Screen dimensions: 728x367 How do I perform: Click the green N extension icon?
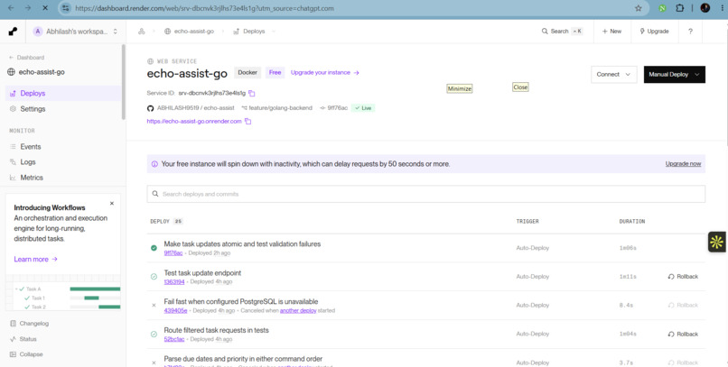(x=663, y=8)
